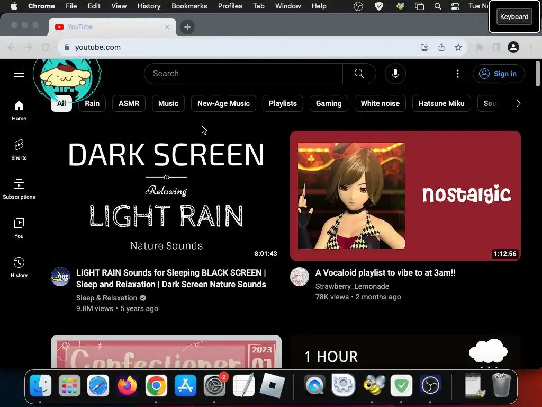The height and width of the screenshot is (407, 542).
Task: Open App Store from the dock
Action: point(185,385)
